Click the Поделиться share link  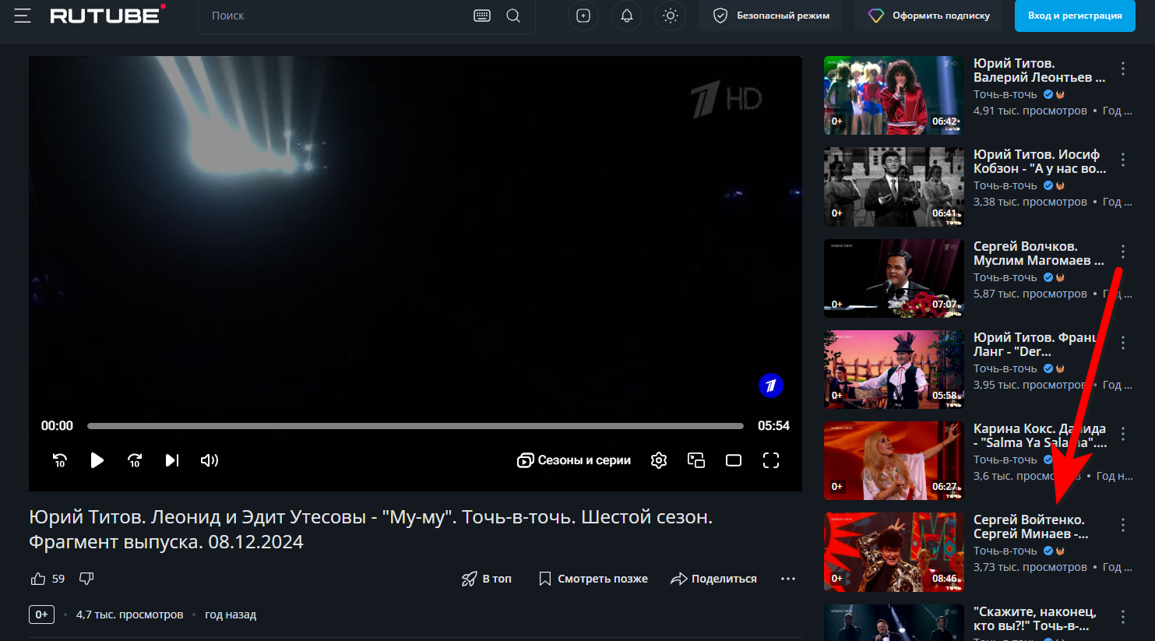pyautogui.click(x=713, y=579)
